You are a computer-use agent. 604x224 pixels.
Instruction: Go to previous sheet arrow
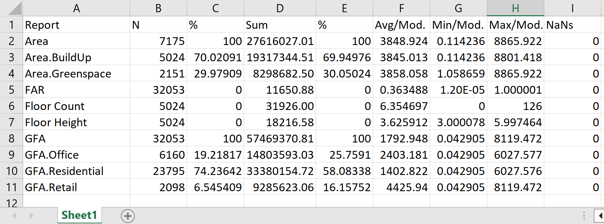[14, 216]
